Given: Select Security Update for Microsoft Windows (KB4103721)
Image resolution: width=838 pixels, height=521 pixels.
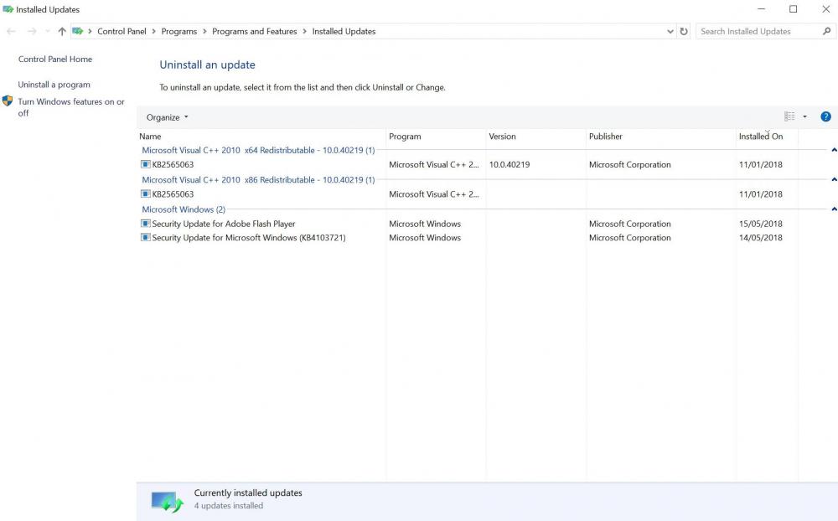Looking at the screenshot, I should pos(249,238).
